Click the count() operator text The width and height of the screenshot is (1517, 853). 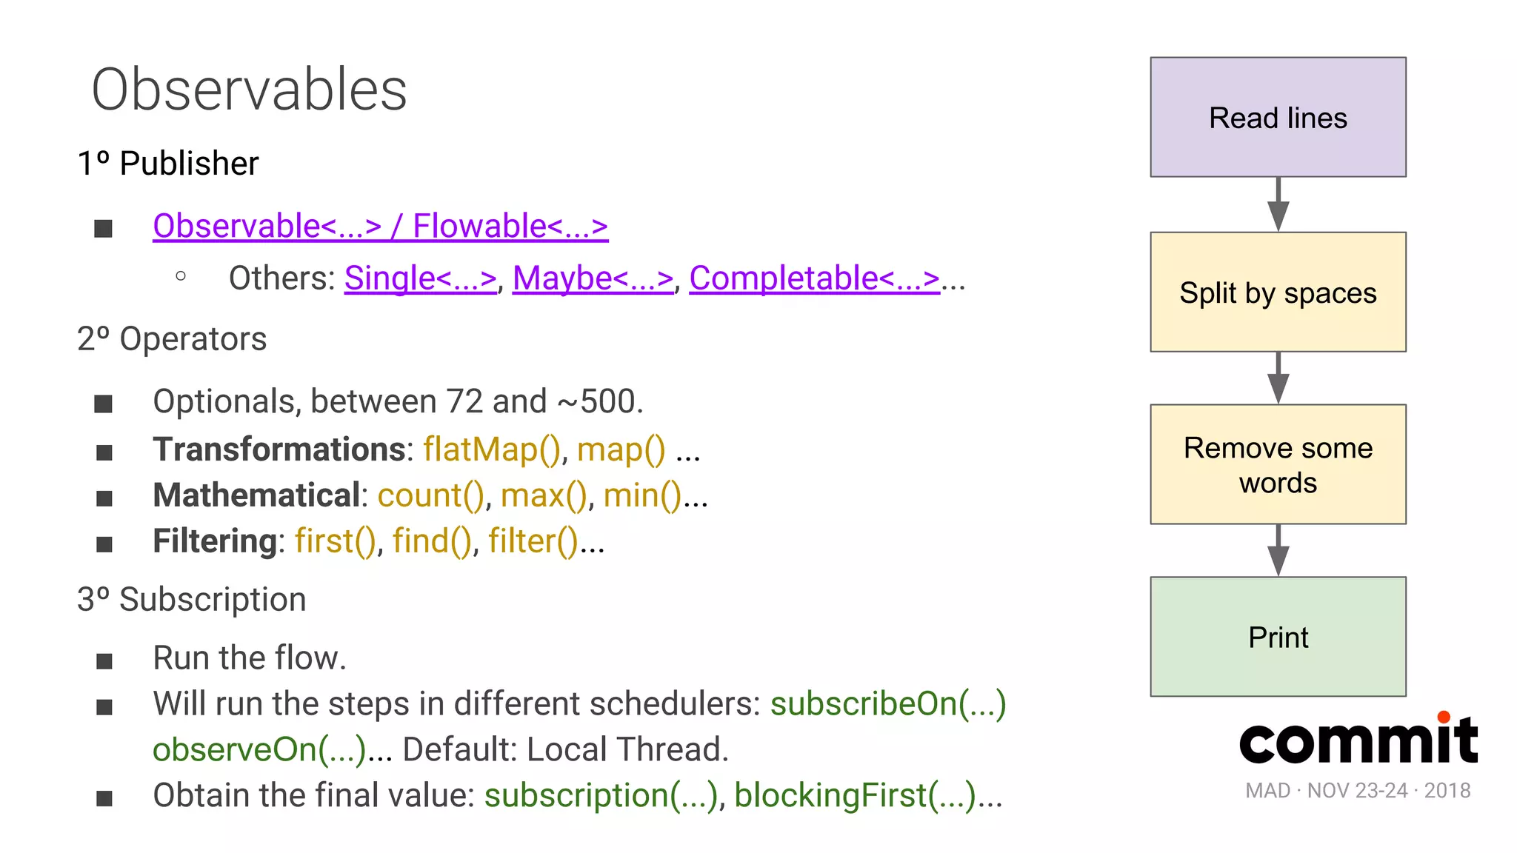point(430,495)
